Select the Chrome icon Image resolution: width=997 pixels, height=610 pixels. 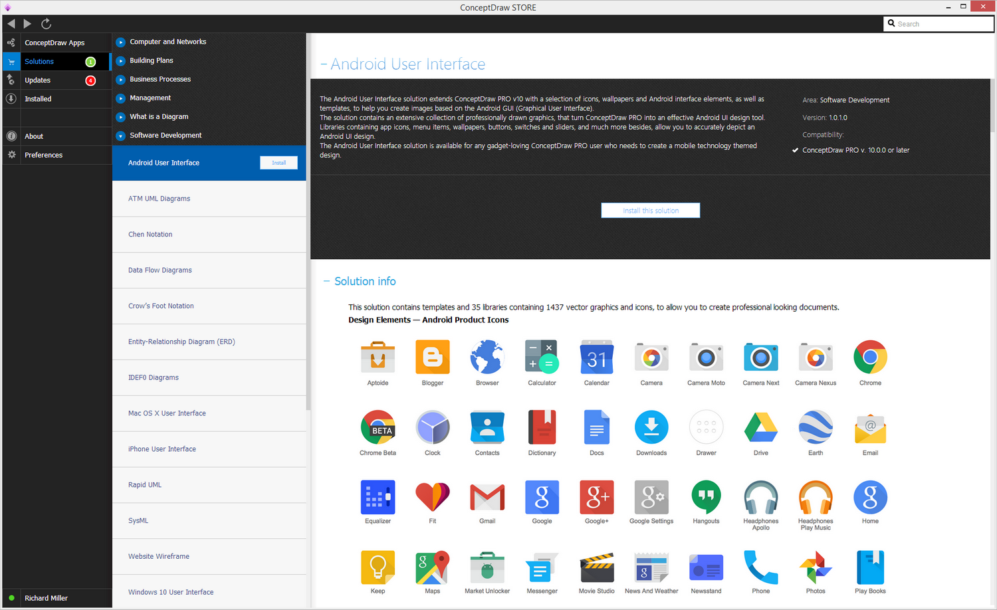870,357
